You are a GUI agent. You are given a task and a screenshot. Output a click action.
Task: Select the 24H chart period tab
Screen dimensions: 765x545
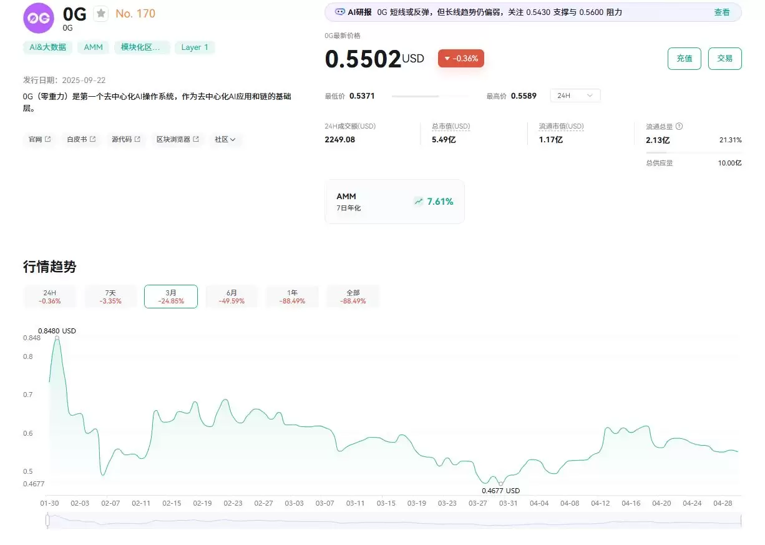coord(50,297)
